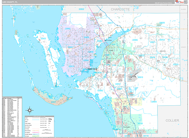This screenshot has height=138, width=189.
Task: Click the 'Lehigh Acres' place label
Action: click(163, 51)
